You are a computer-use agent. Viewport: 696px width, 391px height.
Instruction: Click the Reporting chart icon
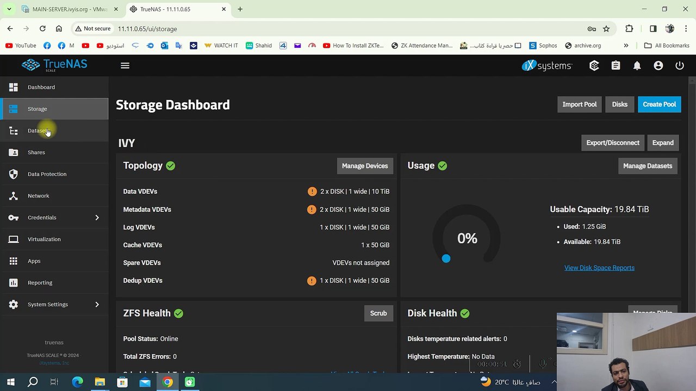pyautogui.click(x=14, y=282)
